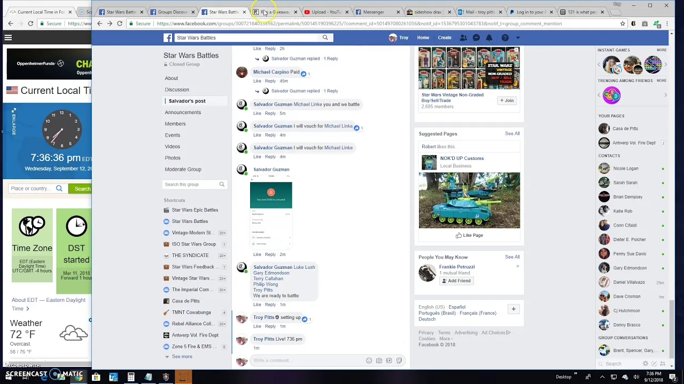
Task: Click the Time Zone clock icon tile
Action: coord(32,226)
